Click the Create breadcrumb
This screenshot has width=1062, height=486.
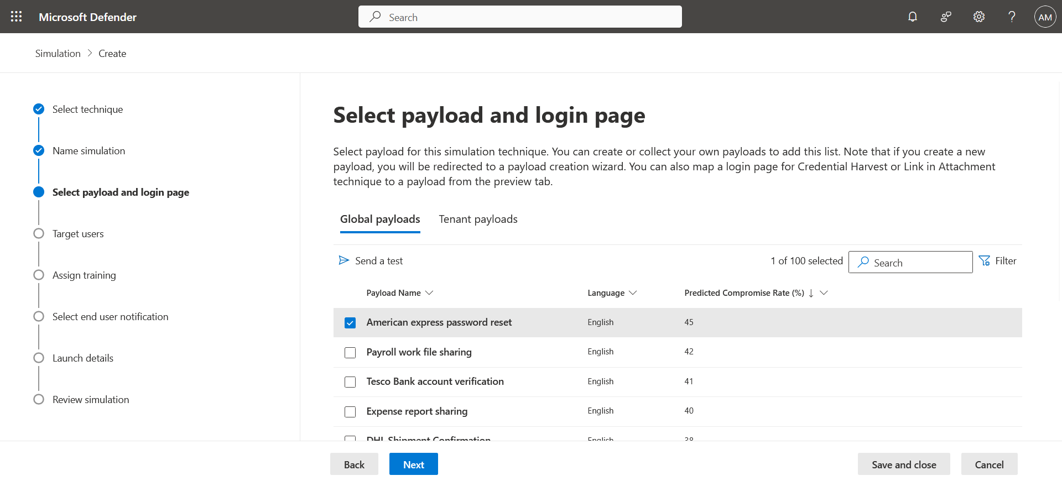tap(112, 54)
